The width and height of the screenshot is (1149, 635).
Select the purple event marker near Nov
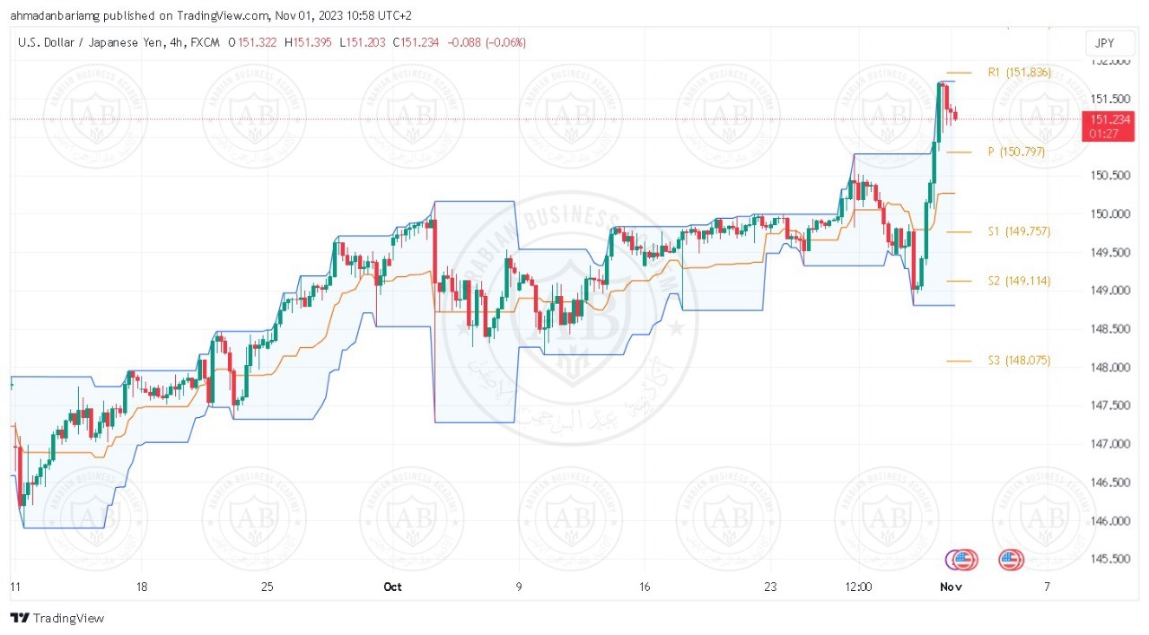(952, 560)
